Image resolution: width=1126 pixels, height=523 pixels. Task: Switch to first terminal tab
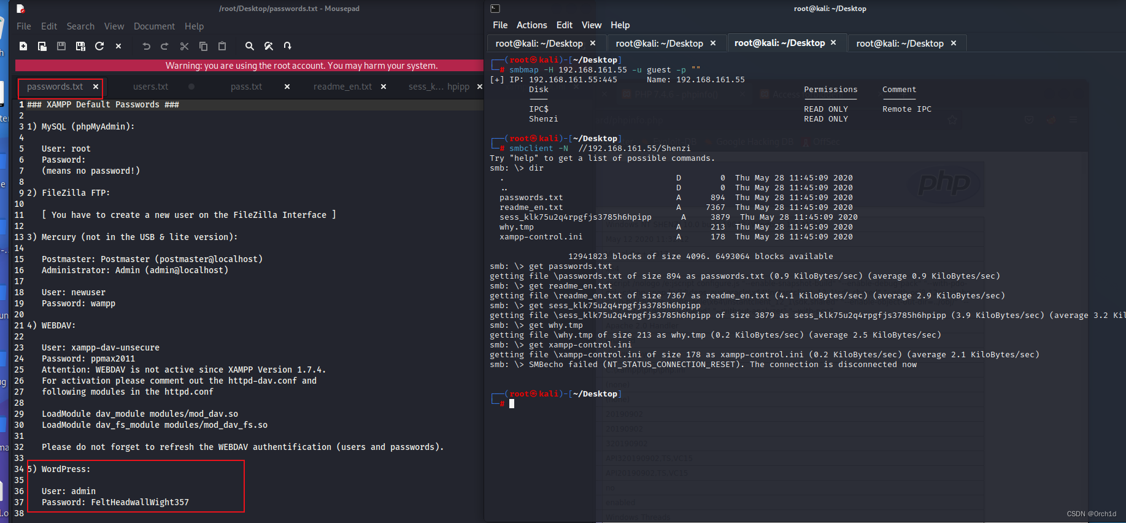[539, 43]
